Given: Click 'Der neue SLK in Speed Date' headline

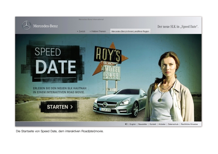Looking at the screenshot, I should click(178, 26).
